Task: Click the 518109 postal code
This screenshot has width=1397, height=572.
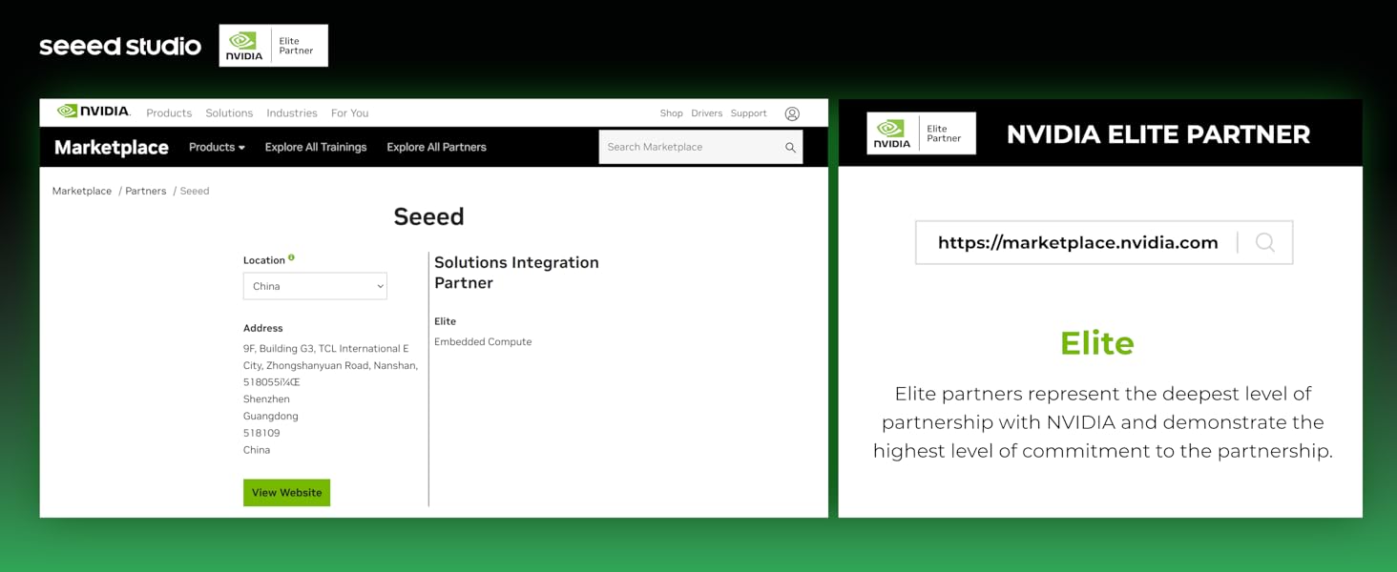Action: pyautogui.click(x=261, y=433)
